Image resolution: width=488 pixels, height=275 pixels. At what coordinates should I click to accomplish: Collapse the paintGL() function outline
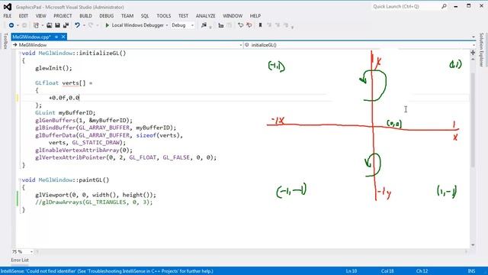(x=20, y=180)
